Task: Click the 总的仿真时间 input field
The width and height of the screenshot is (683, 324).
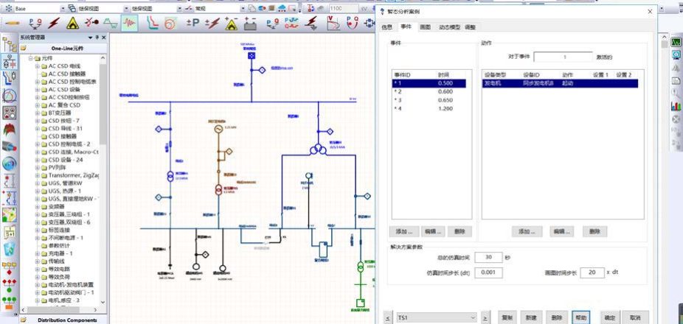Action: click(x=488, y=257)
